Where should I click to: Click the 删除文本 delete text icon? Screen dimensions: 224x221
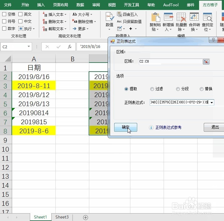tap(45, 21)
